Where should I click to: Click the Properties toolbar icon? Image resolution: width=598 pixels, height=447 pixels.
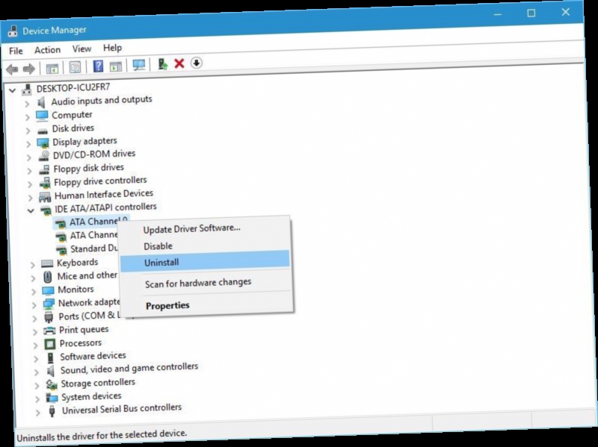tap(75, 67)
